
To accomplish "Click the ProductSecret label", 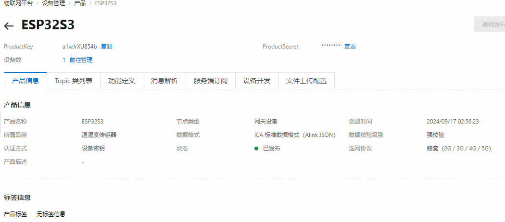I will [x=280, y=46].
